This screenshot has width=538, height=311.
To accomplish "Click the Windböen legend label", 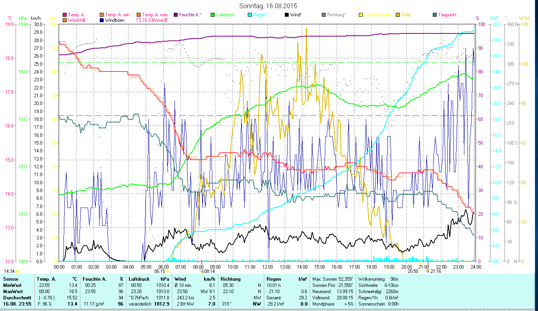I will (115, 20).
